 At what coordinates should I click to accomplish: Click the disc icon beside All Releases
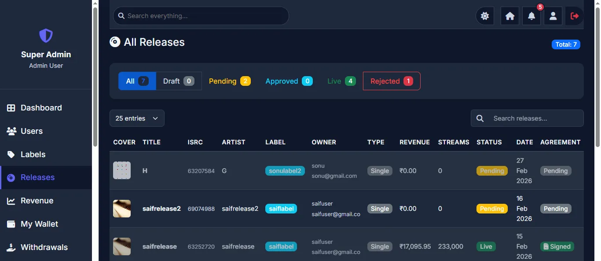pyautogui.click(x=115, y=42)
